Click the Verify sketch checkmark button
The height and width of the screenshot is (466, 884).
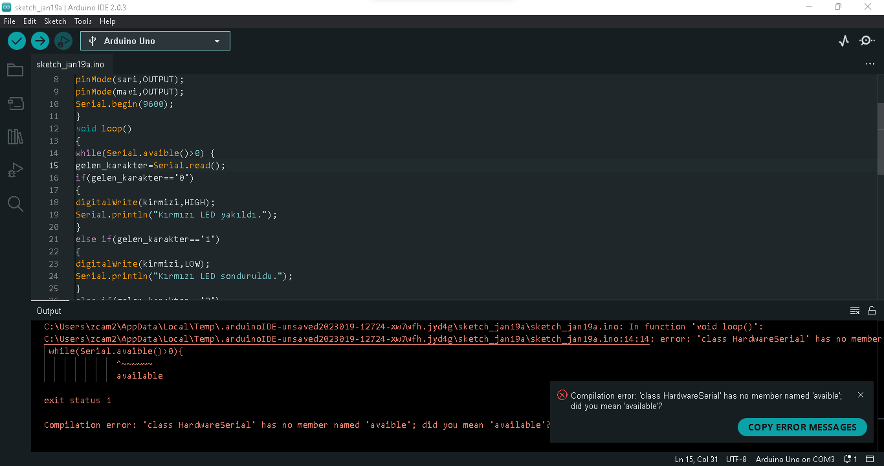click(17, 41)
